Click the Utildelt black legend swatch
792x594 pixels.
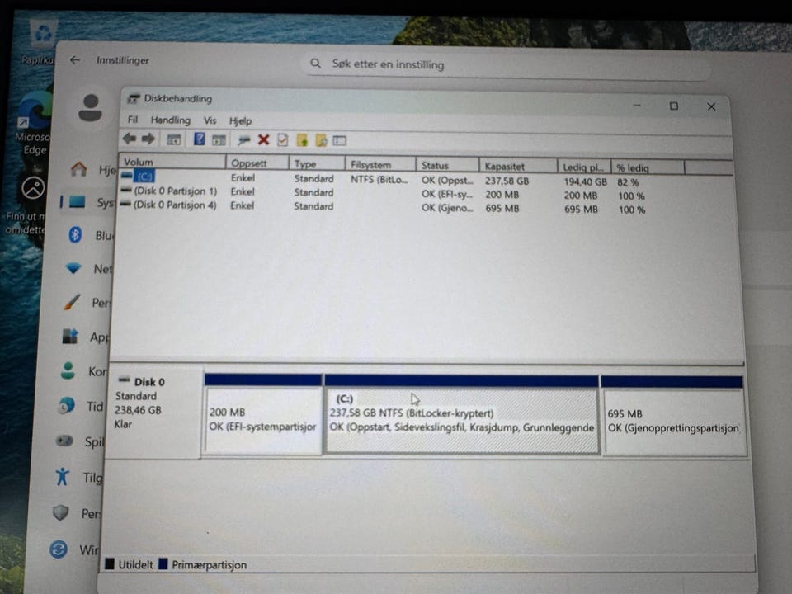coord(110,563)
